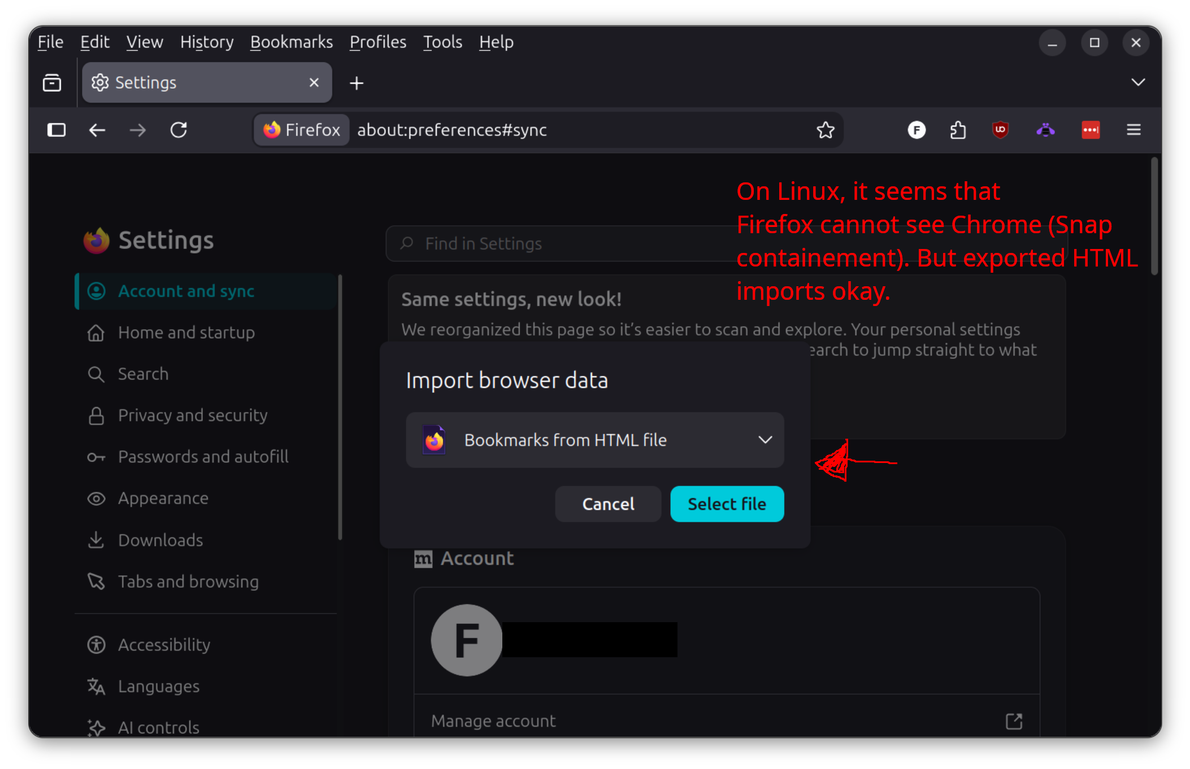The height and width of the screenshot is (769, 1190).
Task: Open AI controls settings category
Action: pyautogui.click(x=206, y=728)
